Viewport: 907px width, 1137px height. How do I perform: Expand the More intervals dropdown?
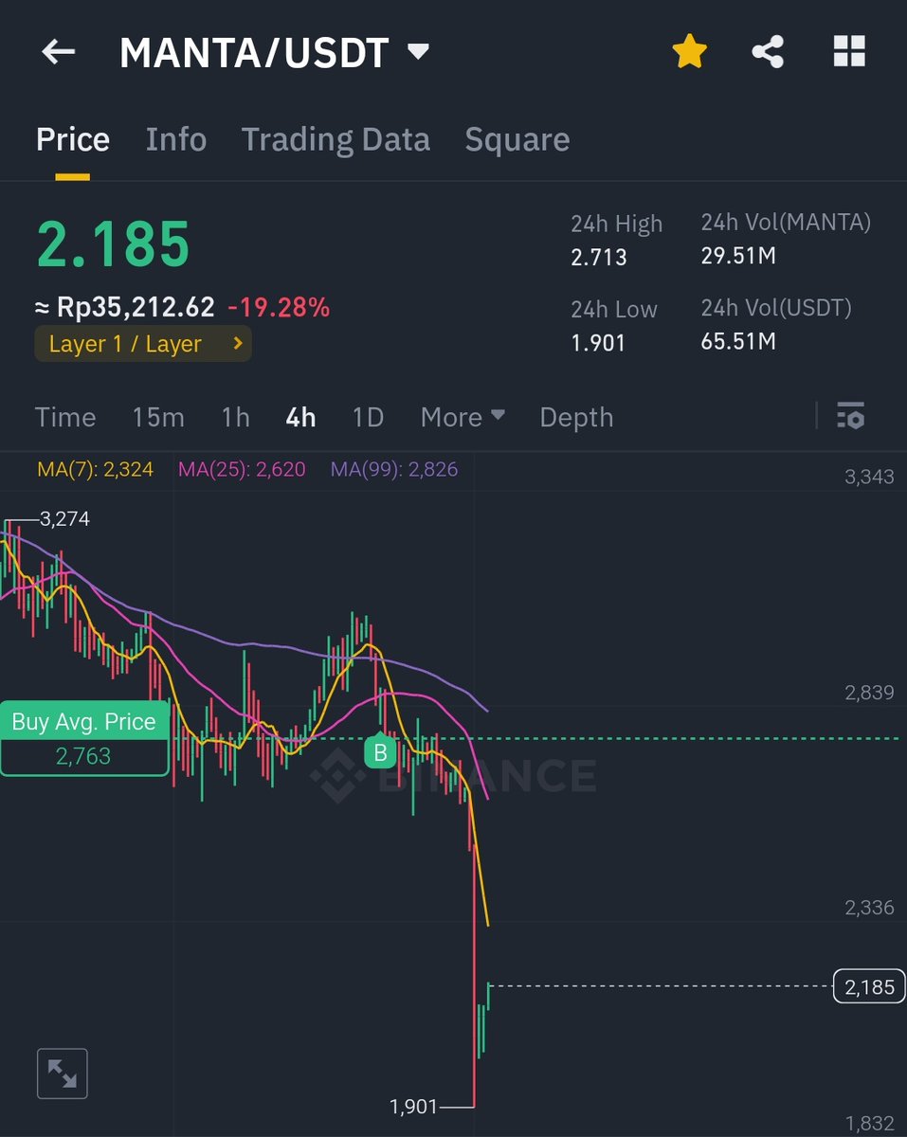(x=463, y=417)
